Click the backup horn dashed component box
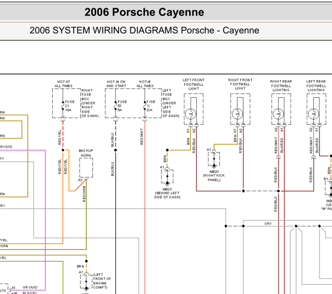332x294 pixels. pos(86,168)
